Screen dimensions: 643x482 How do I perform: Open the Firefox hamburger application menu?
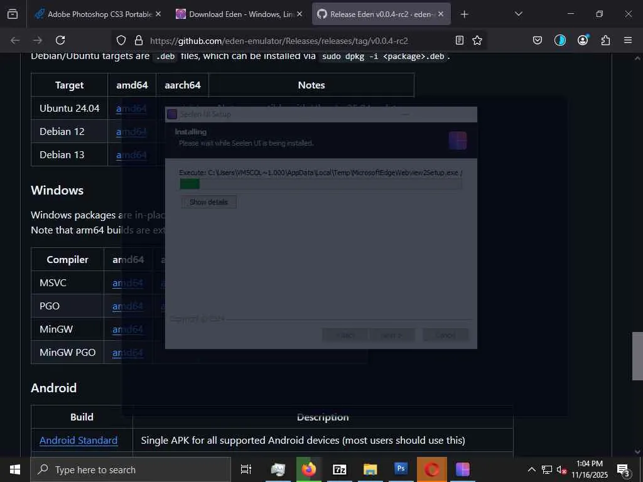pyautogui.click(x=627, y=40)
